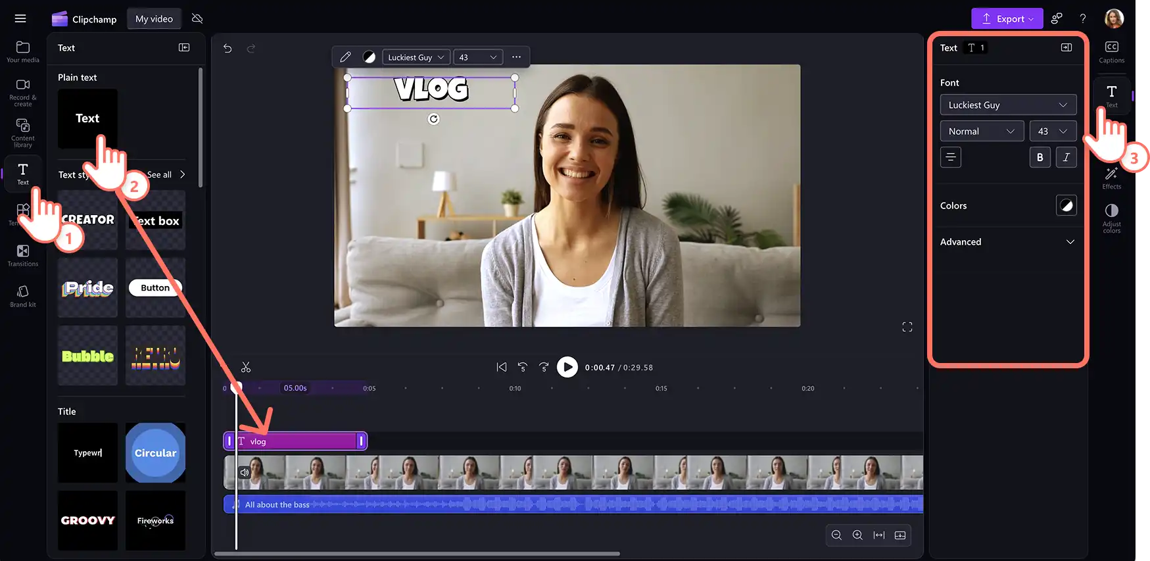
Task: Open Brand kit sidebar tab
Action: pos(23,296)
